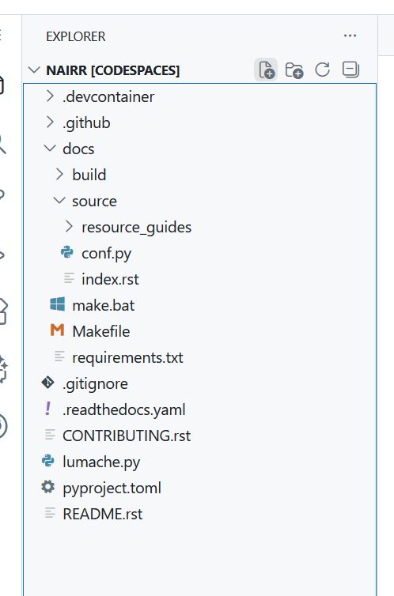Screen dimensions: 394x596
Task: Click the EXPLORER panel title
Action: (x=76, y=36)
